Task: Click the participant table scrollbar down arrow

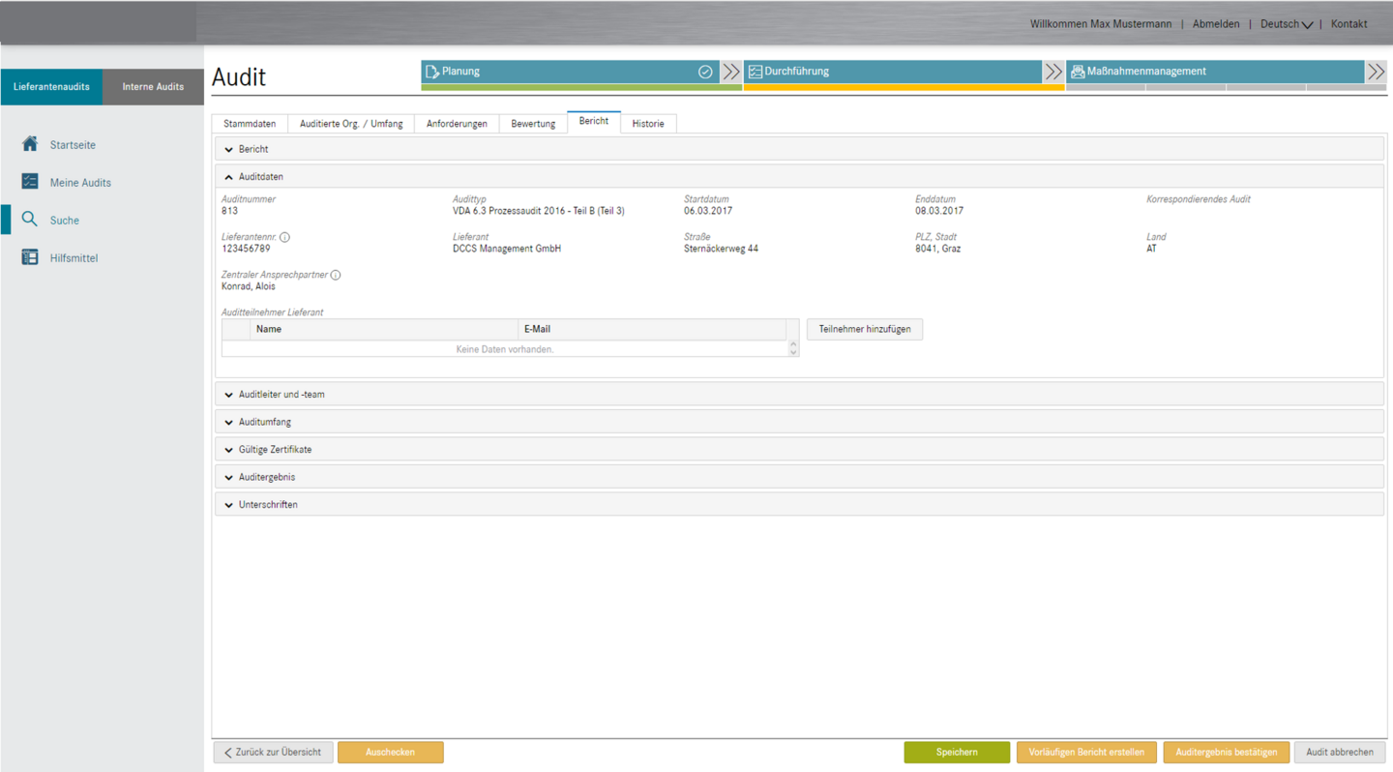Action: click(x=793, y=352)
